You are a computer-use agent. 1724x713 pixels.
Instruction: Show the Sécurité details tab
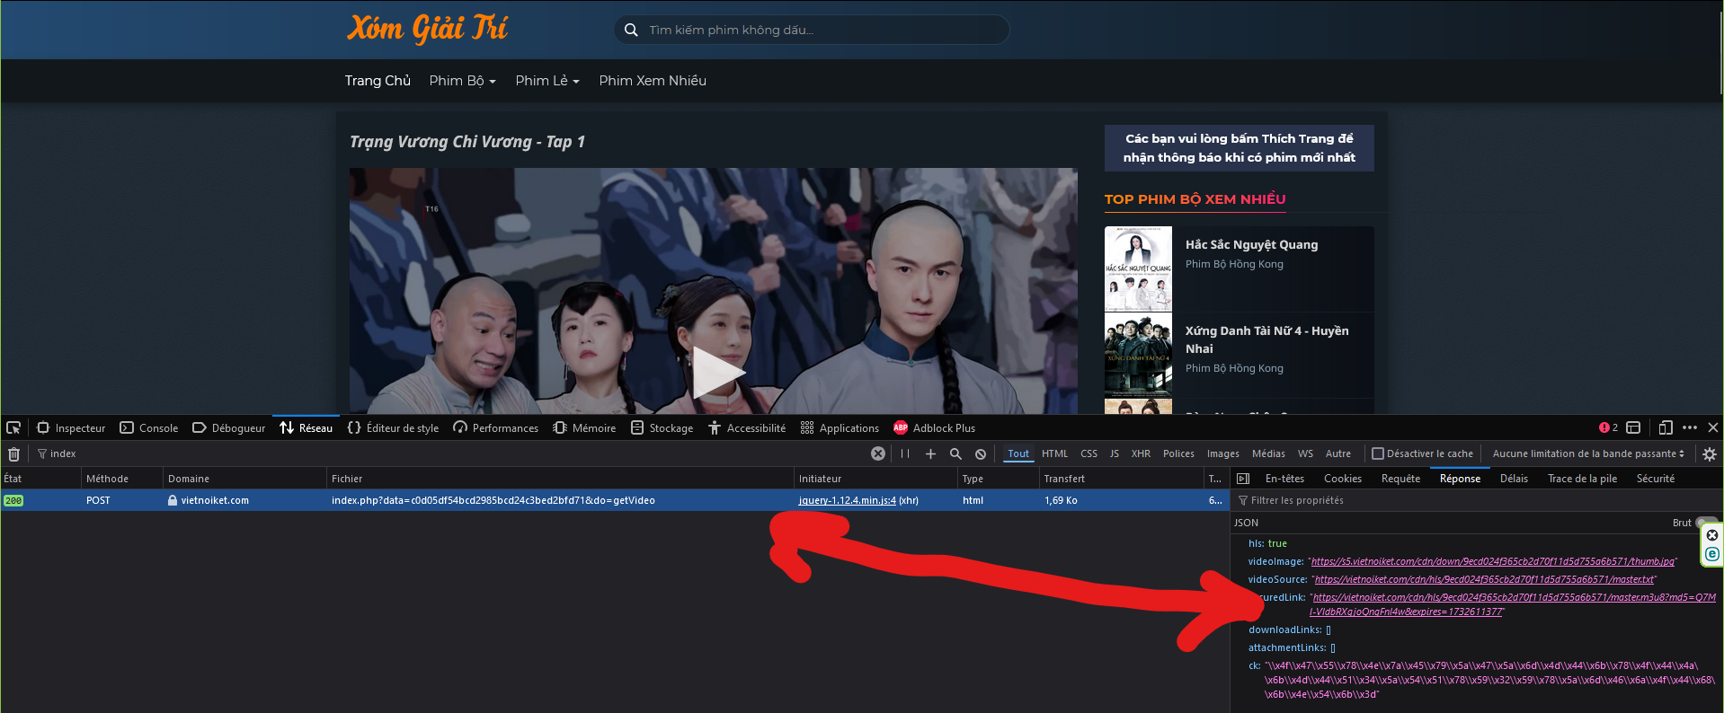[1656, 480]
